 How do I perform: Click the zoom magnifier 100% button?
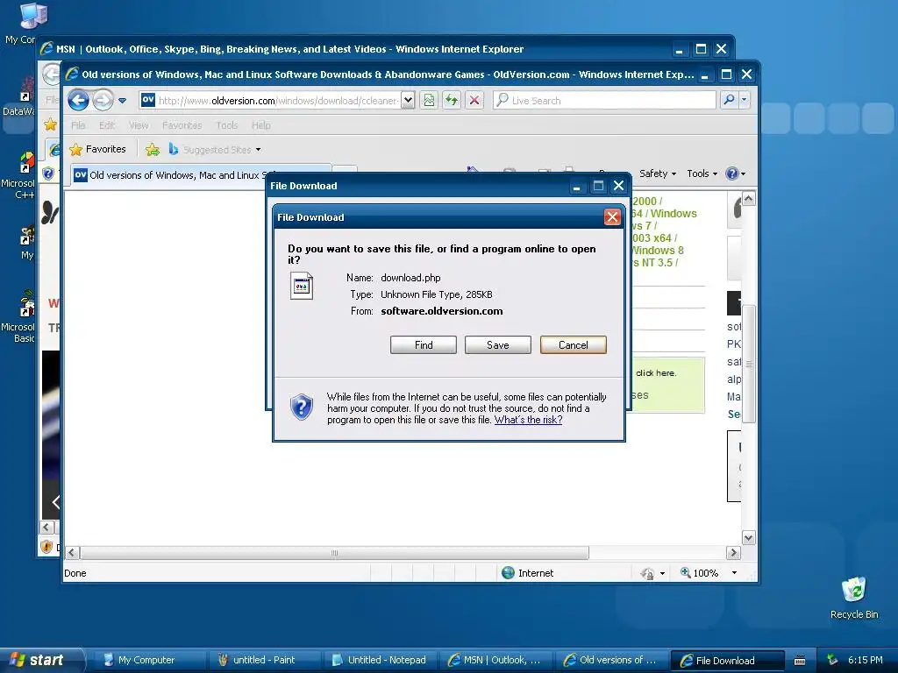point(699,573)
